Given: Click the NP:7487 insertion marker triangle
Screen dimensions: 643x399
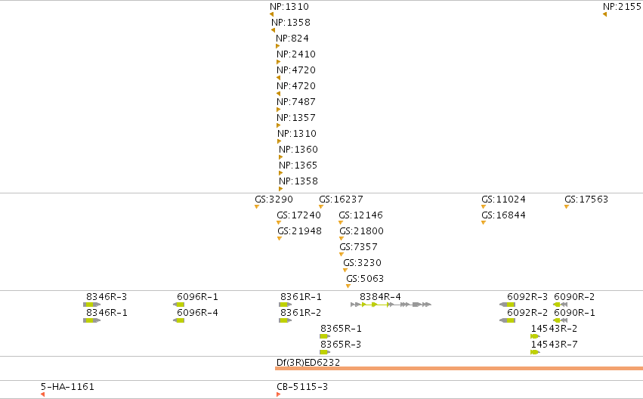Looking at the screenshot, I should click(x=279, y=110).
